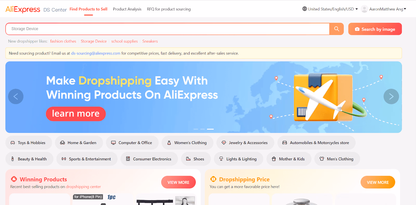Click ds-sourcing@aliexpress.com email link

point(96,53)
